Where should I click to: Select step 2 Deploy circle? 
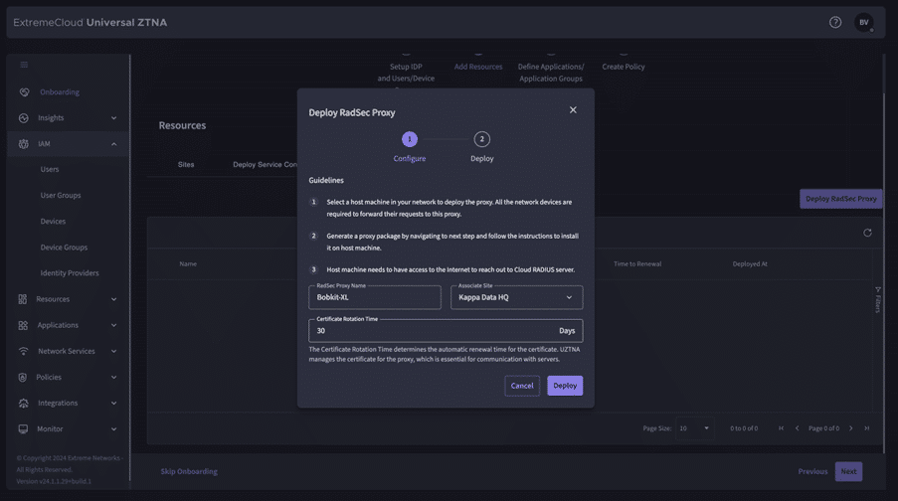point(481,139)
